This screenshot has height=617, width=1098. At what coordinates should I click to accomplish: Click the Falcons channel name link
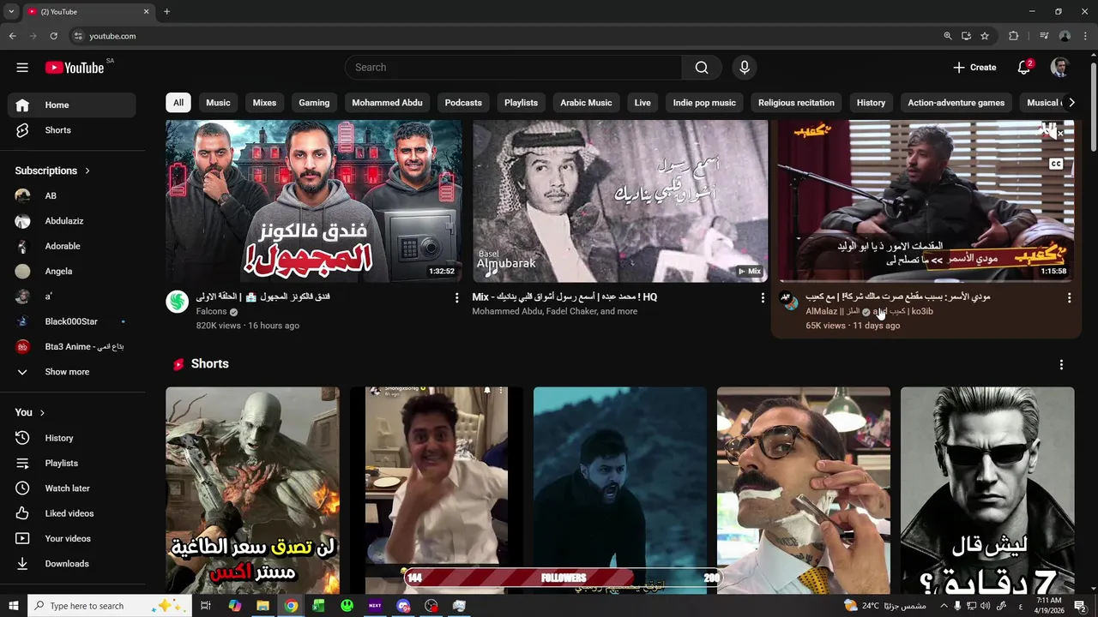click(x=211, y=312)
